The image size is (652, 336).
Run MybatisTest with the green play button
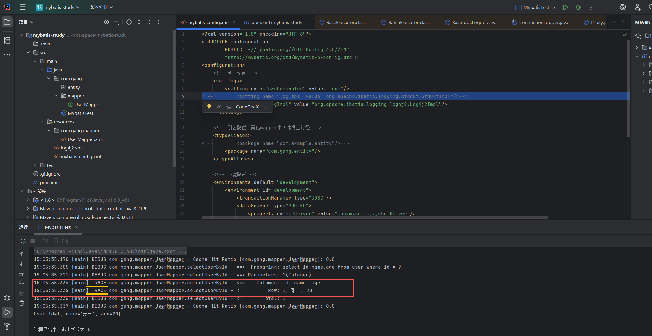tap(565, 7)
